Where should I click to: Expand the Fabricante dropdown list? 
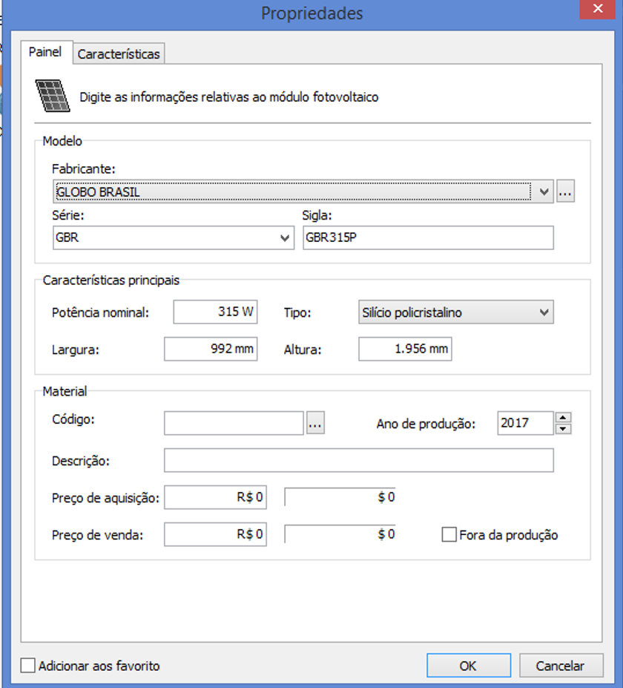point(544,192)
